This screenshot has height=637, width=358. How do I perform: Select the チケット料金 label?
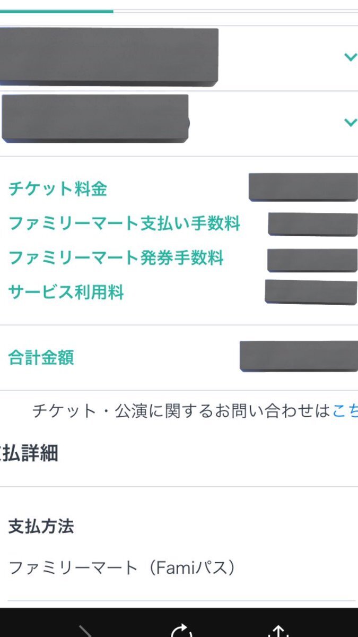coord(58,188)
